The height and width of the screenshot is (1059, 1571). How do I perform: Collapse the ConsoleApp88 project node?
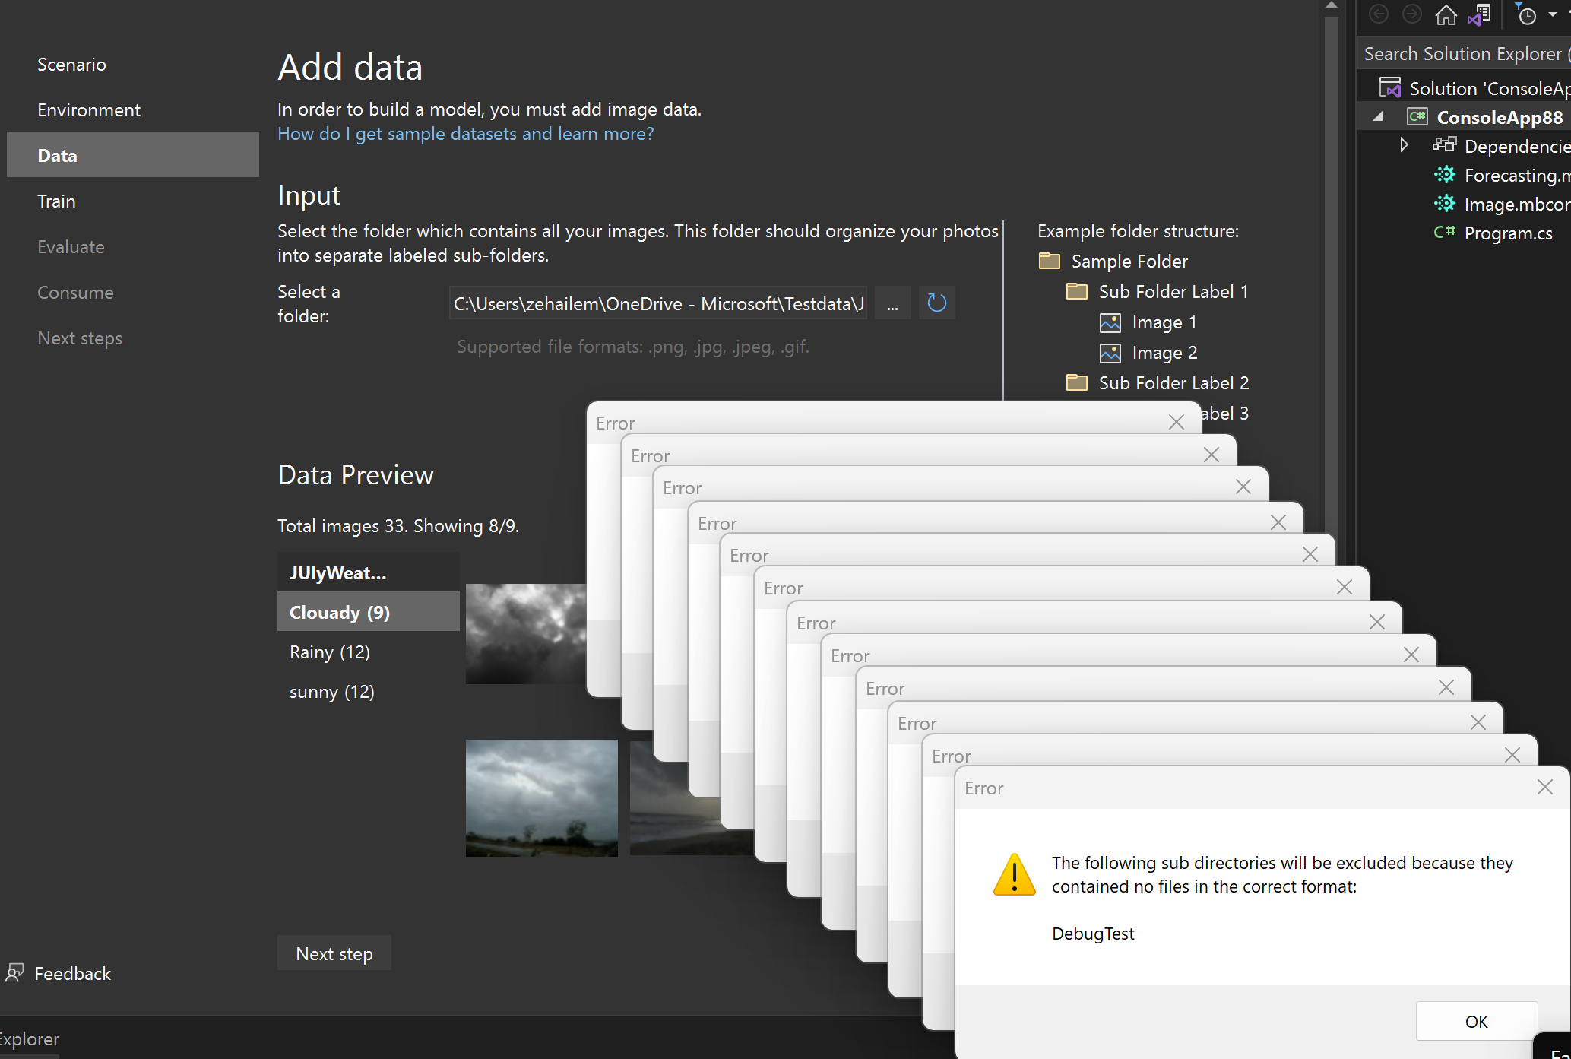pyautogui.click(x=1378, y=117)
